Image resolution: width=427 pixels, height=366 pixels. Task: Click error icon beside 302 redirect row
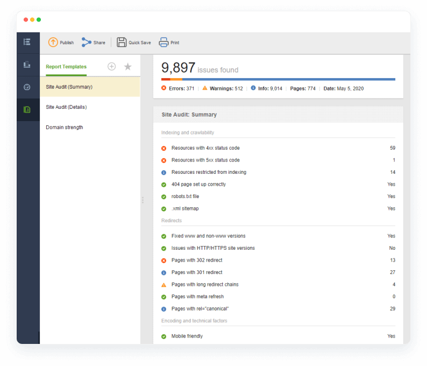163,261
